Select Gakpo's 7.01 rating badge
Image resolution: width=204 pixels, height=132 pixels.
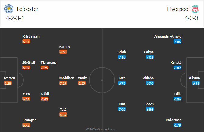(149, 57)
